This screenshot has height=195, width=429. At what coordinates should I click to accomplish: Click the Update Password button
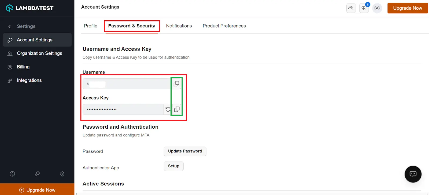185,151
